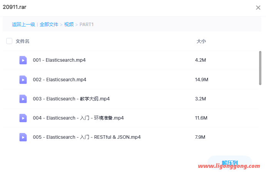Click the PART1 breadcrumb
Image resolution: width=266 pixels, height=174 pixels.
coord(87,25)
